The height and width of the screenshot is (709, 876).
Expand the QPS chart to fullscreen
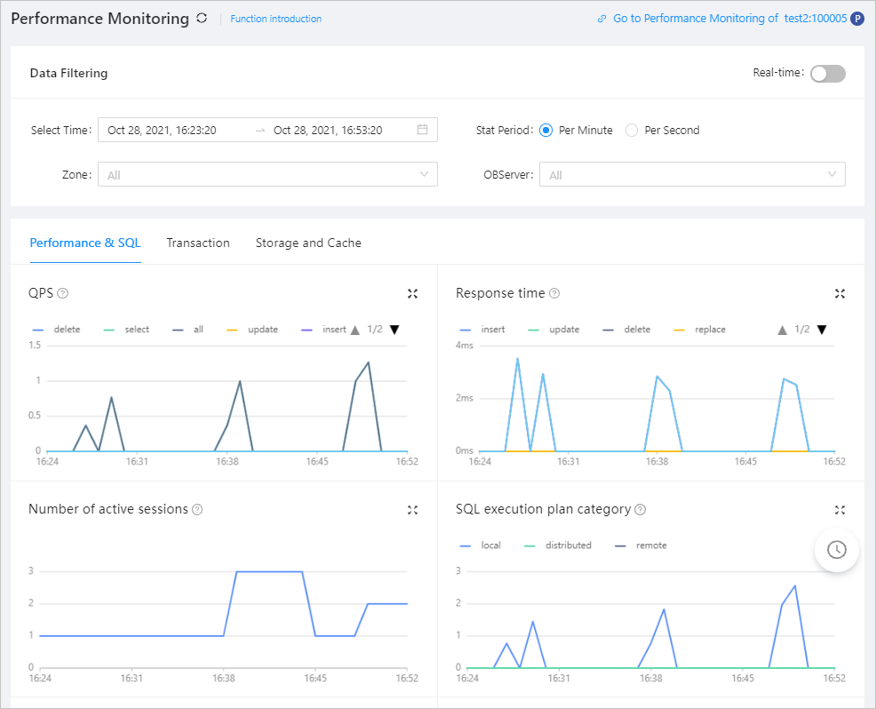click(x=412, y=293)
